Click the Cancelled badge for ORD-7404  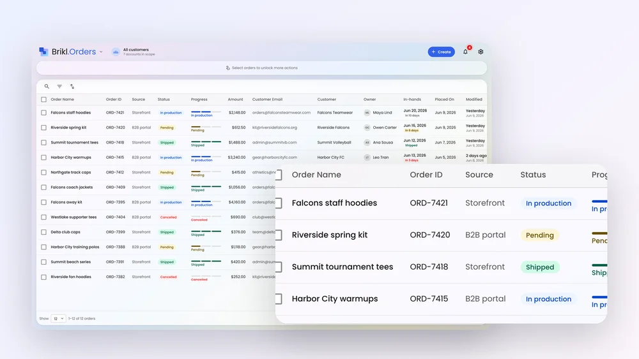168,217
